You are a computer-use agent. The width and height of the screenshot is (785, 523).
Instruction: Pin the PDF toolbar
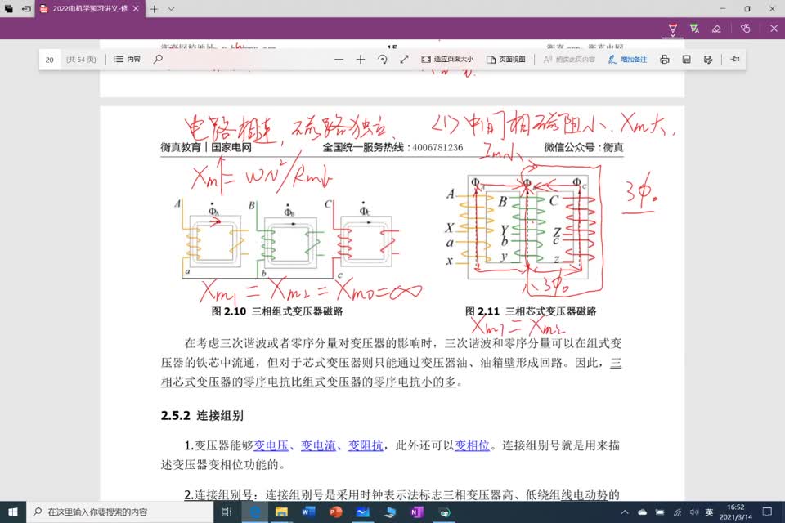click(735, 59)
